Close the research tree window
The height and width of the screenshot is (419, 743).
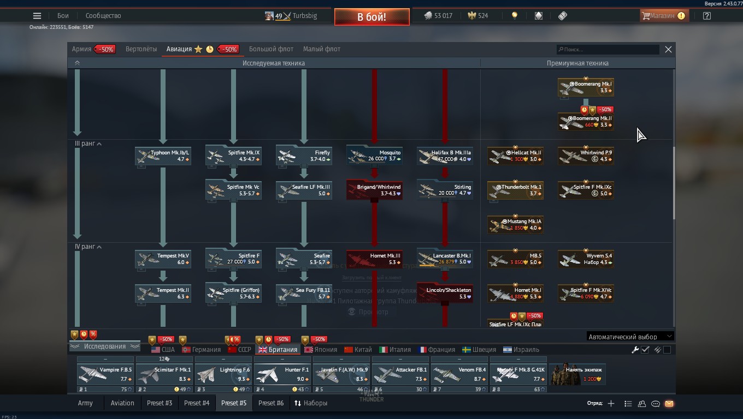(668, 49)
